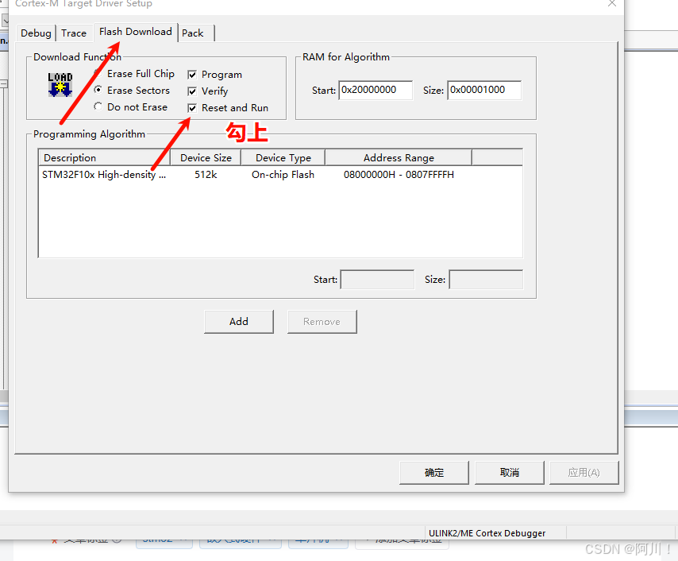The width and height of the screenshot is (678, 561).
Task: Sort by Description column header
Action: 104,157
